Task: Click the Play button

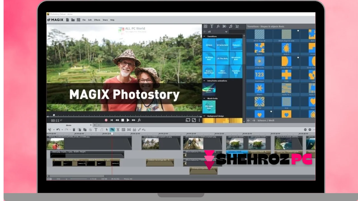Action: click(128, 120)
